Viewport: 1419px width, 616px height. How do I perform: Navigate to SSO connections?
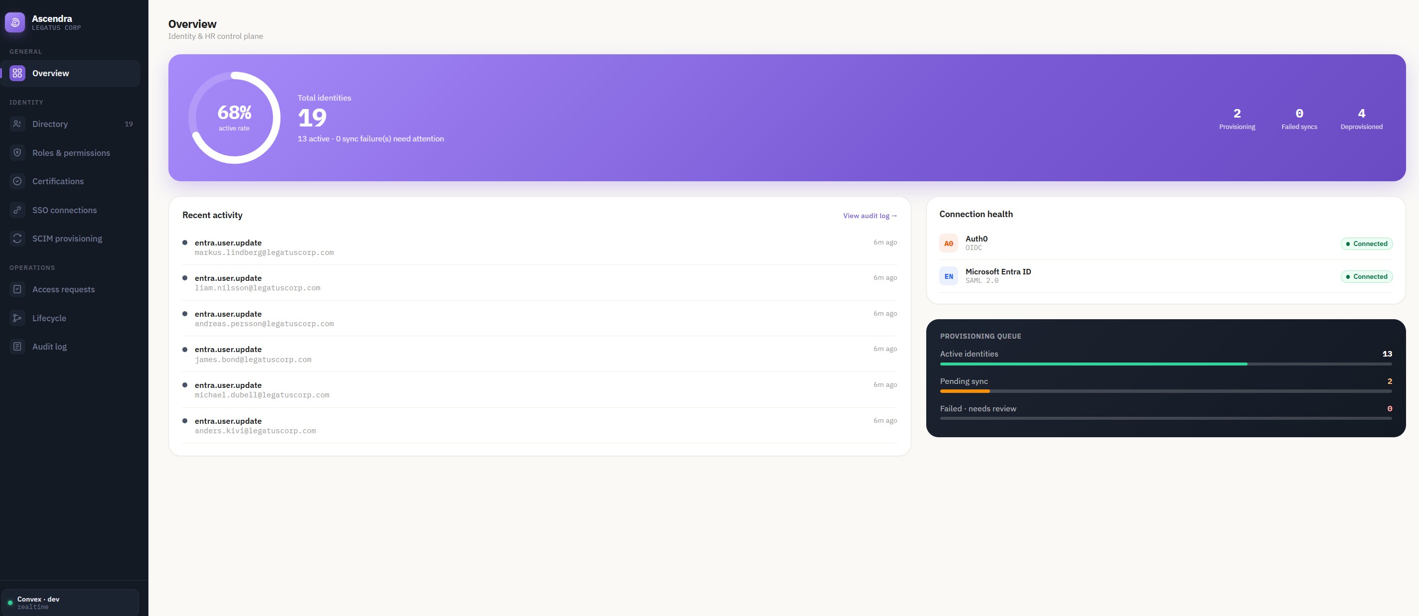[71, 210]
